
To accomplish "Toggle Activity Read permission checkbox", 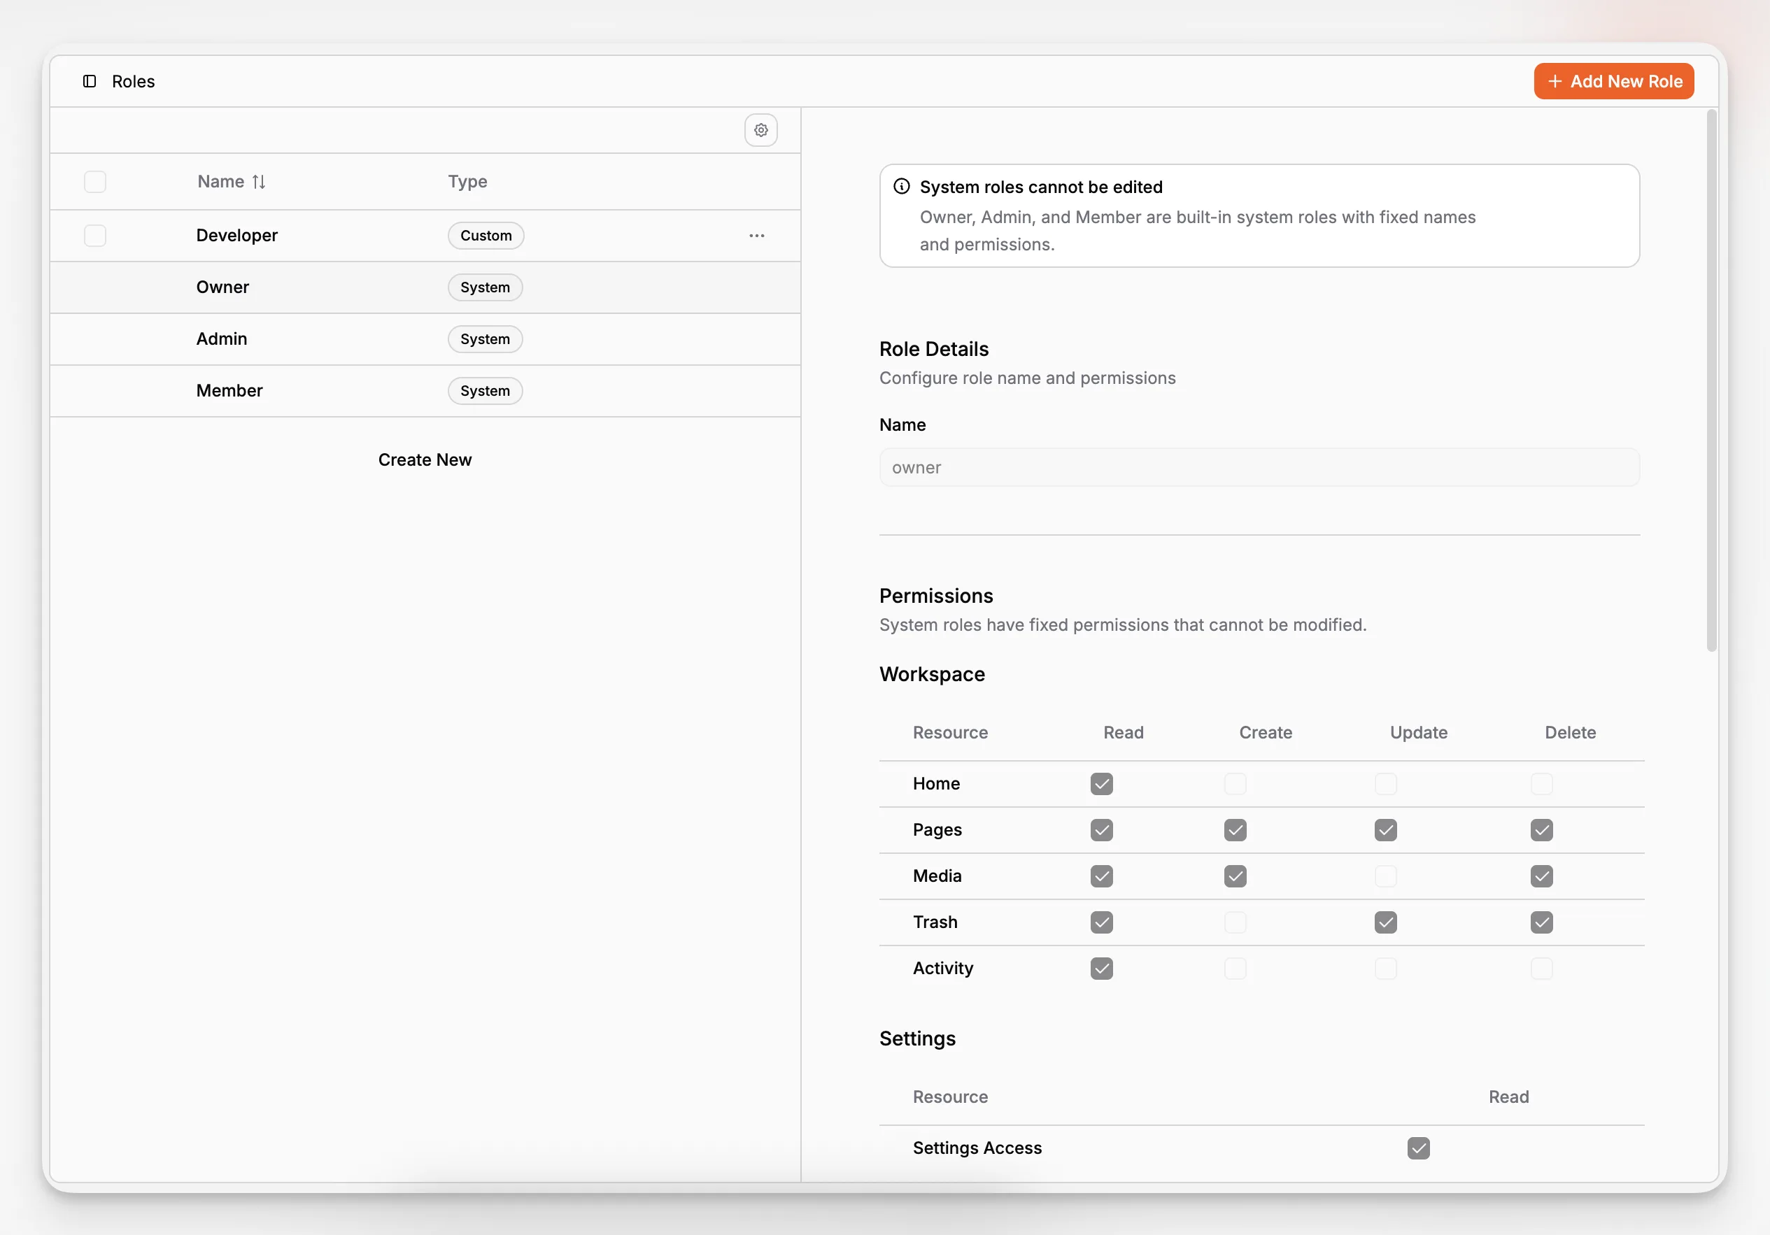I will (1101, 969).
